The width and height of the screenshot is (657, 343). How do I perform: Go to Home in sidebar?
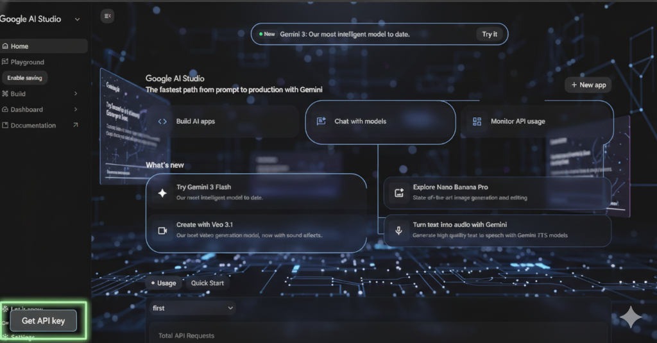pos(44,46)
